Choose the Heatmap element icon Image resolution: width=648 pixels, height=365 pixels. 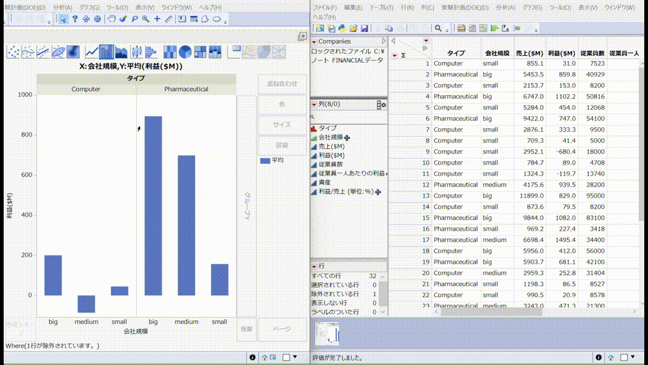[170, 52]
